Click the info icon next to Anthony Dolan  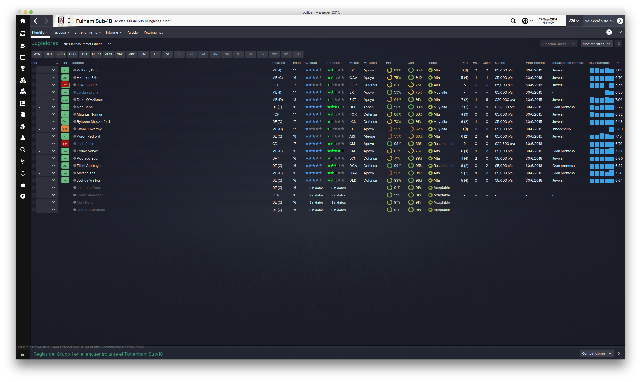[75, 70]
